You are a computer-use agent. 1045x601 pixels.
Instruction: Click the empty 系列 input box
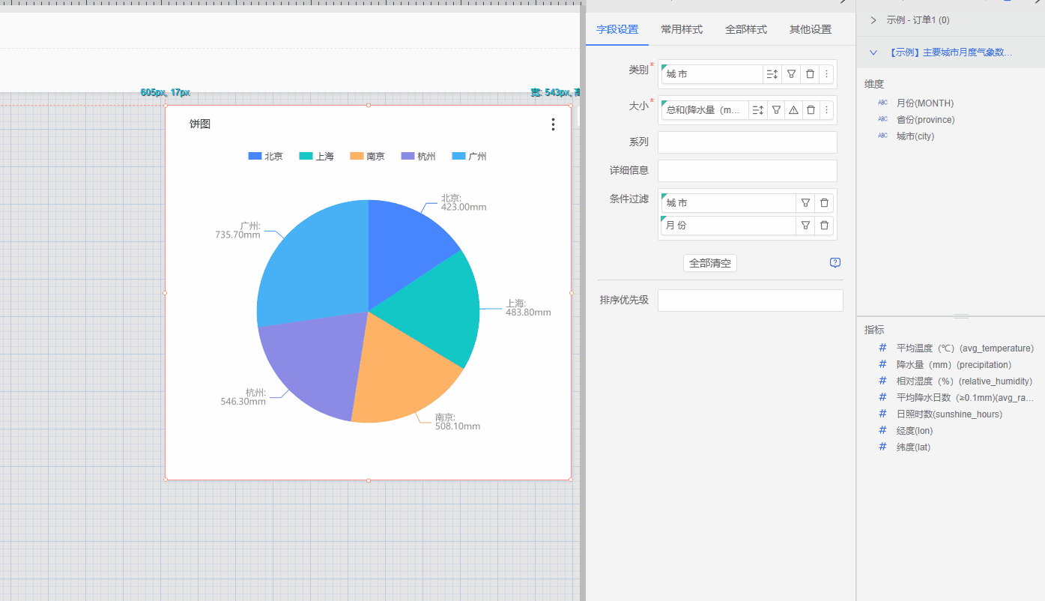(747, 142)
